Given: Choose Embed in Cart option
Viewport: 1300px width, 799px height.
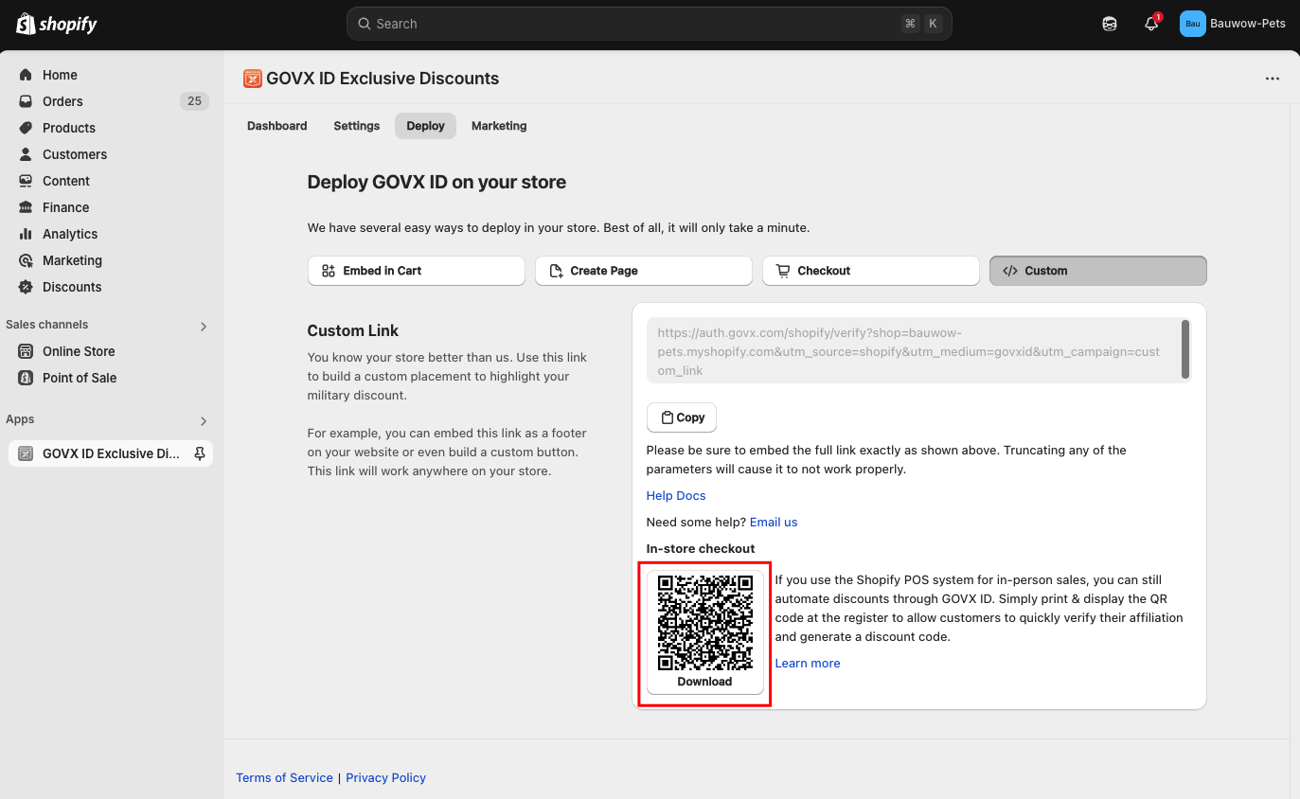Looking at the screenshot, I should pos(417,271).
